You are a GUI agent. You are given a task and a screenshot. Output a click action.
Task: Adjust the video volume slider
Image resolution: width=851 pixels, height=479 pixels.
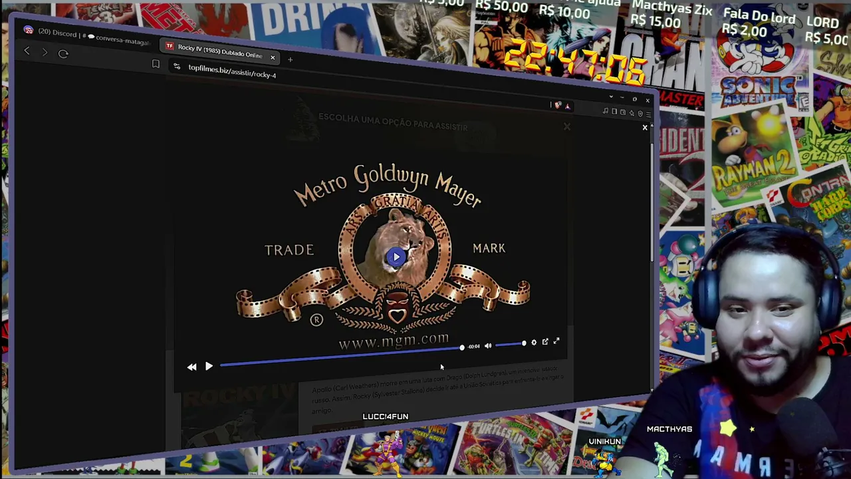[510, 345]
